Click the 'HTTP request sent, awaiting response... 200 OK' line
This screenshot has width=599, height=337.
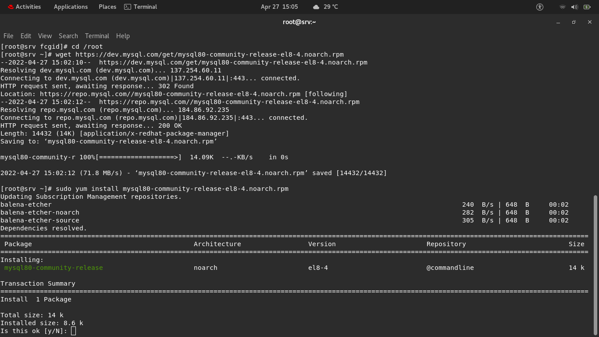(x=91, y=125)
